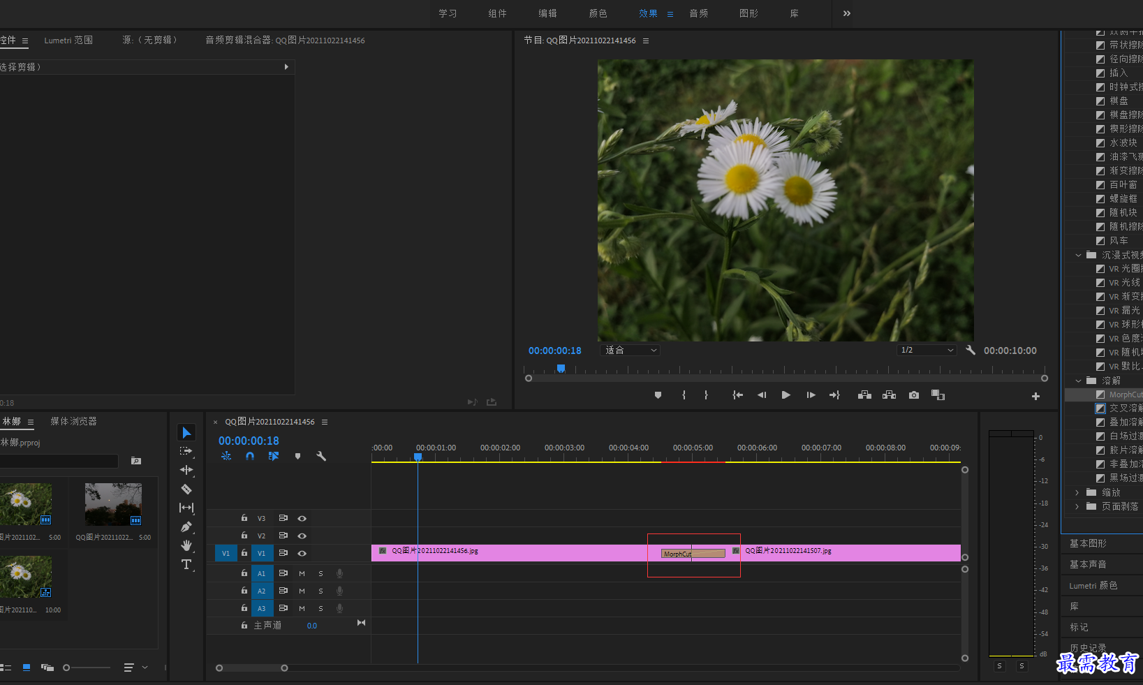Click the timeline playhead handle
Image resolution: width=1143 pixels, height=685 pixels.
click(418, 457)
